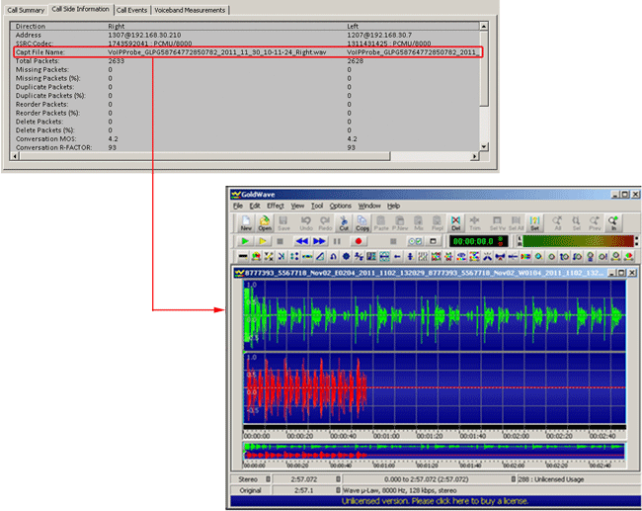Click the Sel Vw select view icon
The height and width of the screenshot is (511, 642).
point(497,223)
